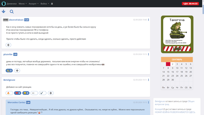204x115 pixels.
Task: Click the red countdown timer badge
Action: [x=190, y=4]
